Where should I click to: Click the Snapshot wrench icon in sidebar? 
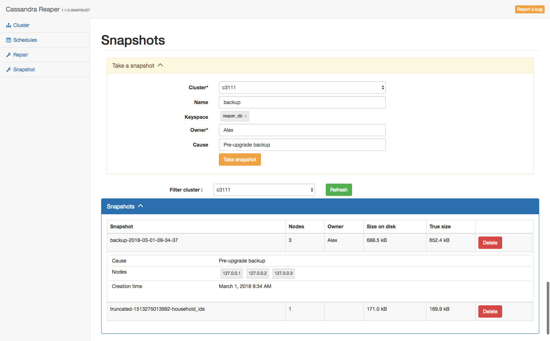[9, 70]
